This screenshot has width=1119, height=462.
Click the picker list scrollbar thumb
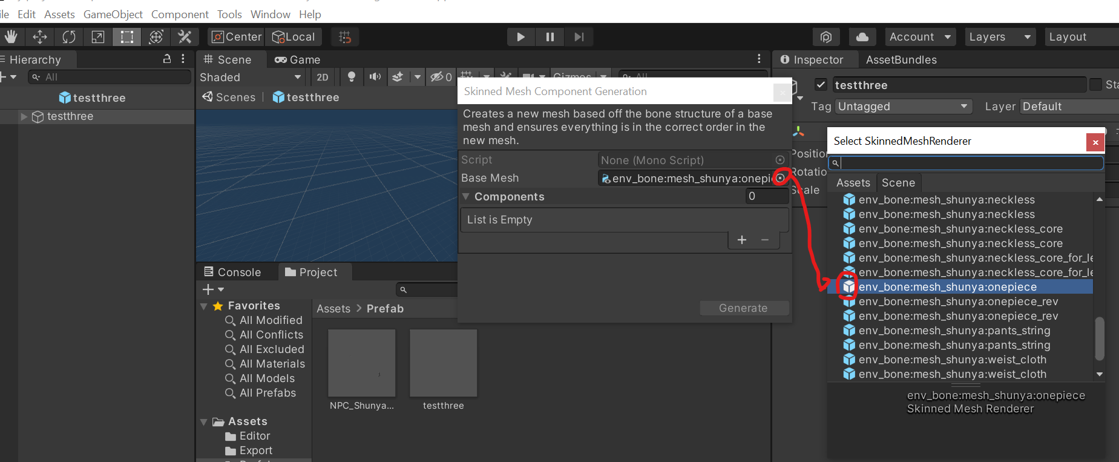pos(1100,339)
